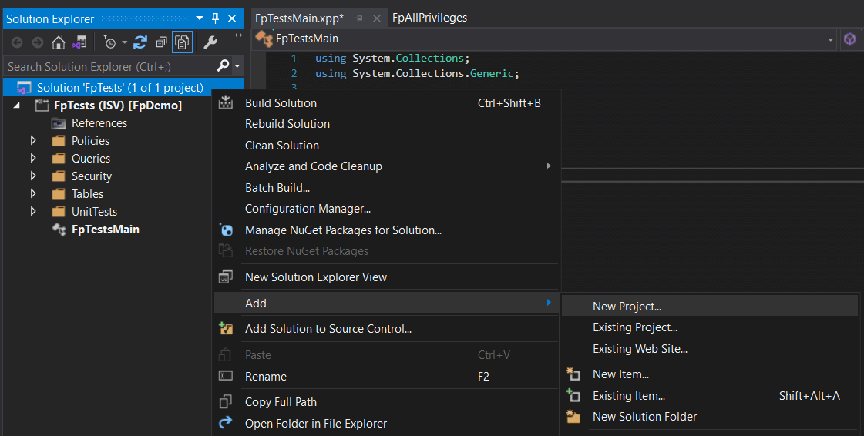Select the UnitTests folder label
This screenshot has height=436, width=864.
[94, 211]
